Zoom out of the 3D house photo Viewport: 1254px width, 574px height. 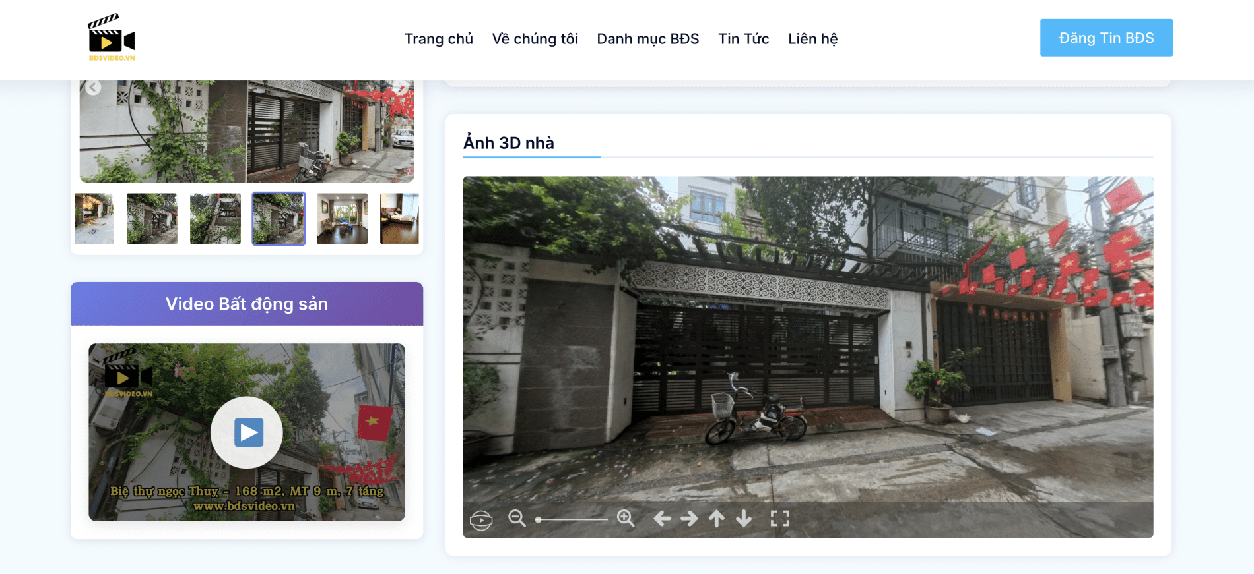click(517, 519)
